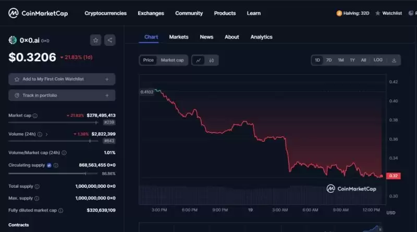
Task: Open the Analytics tab
Action: 261,37
